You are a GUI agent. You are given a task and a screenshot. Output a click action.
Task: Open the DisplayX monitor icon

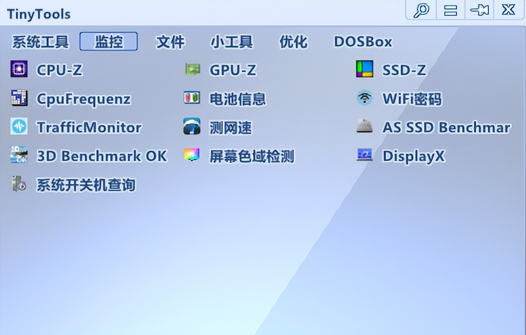tap(365, 155)
